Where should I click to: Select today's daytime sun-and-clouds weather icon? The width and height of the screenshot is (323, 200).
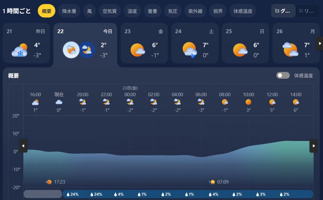(71, 50)
